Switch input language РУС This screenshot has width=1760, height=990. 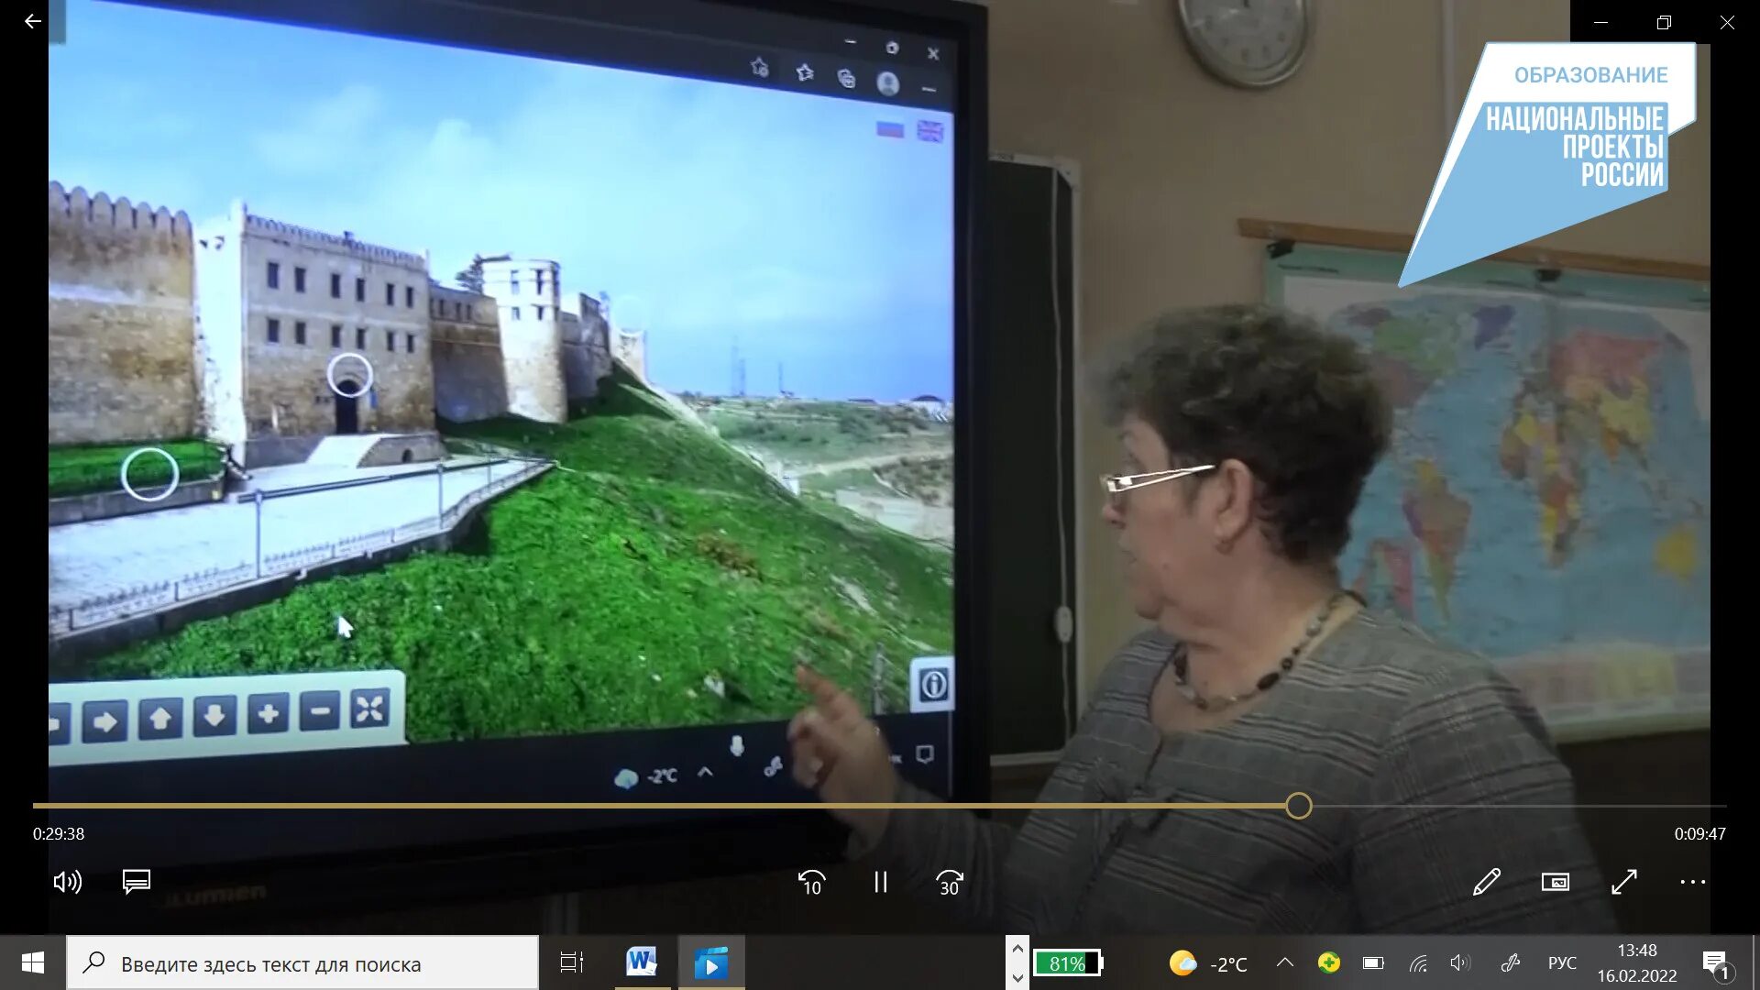pos(1562,962)
